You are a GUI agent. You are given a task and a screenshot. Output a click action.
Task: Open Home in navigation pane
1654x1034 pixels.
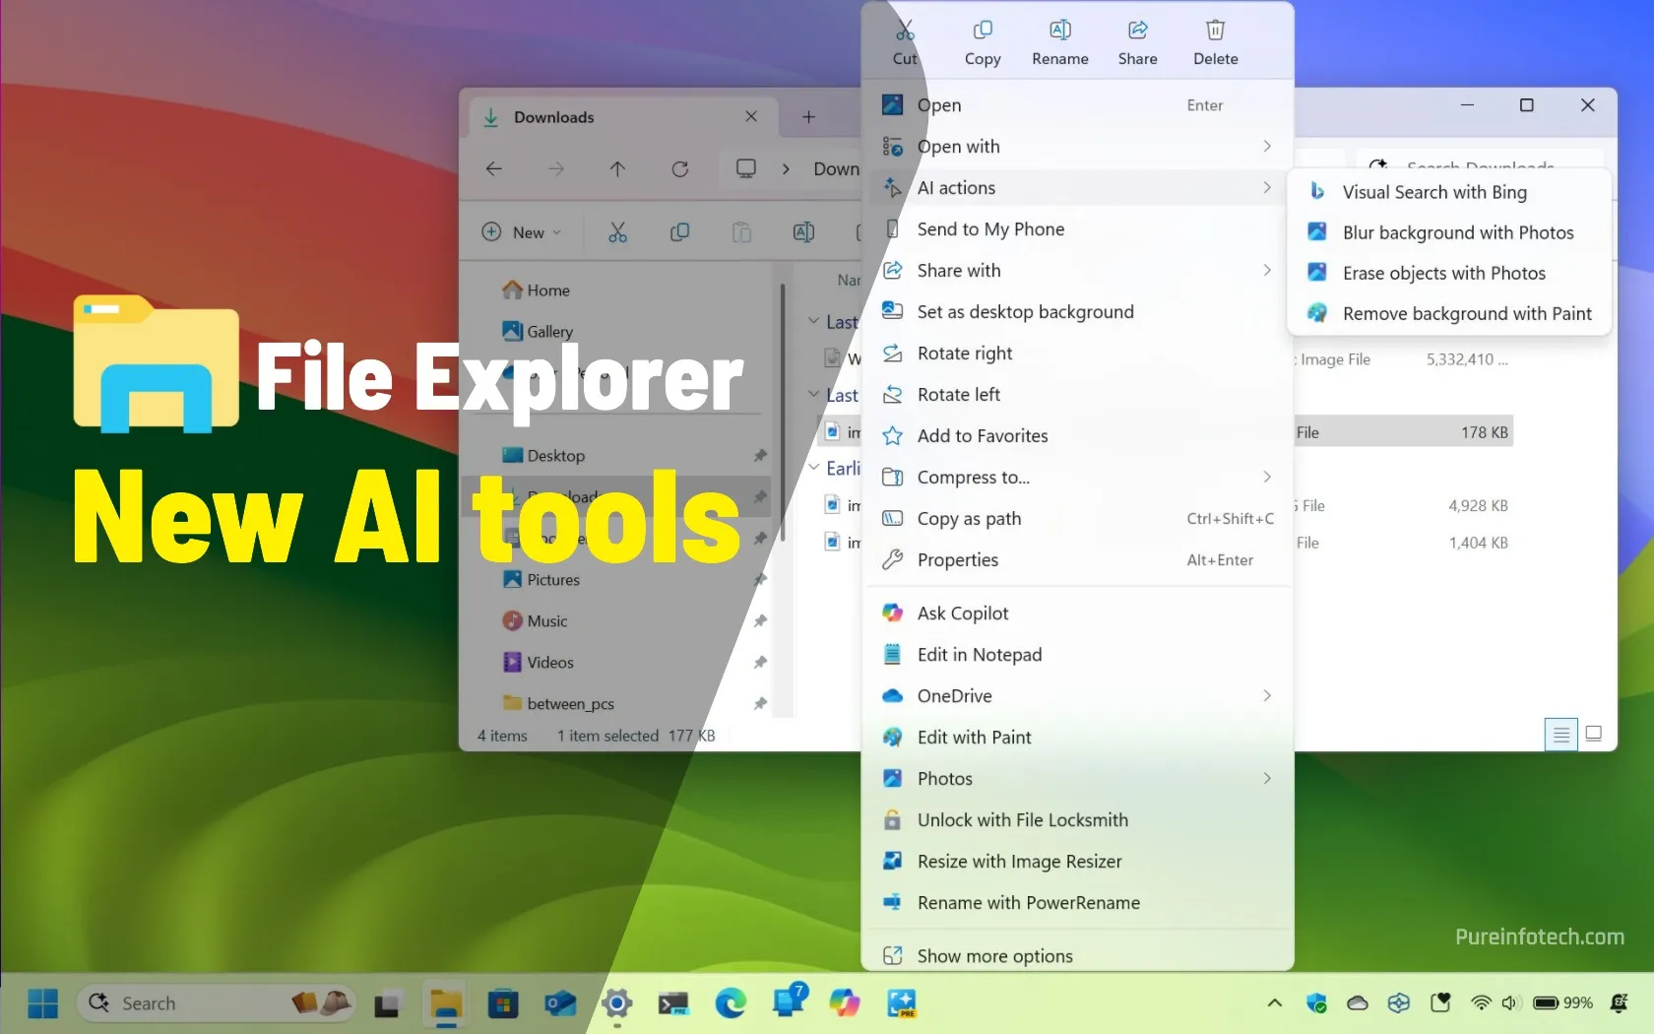(x=537, y=291)
